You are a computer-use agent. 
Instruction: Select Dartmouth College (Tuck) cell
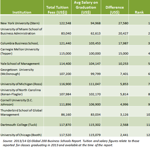22,122
